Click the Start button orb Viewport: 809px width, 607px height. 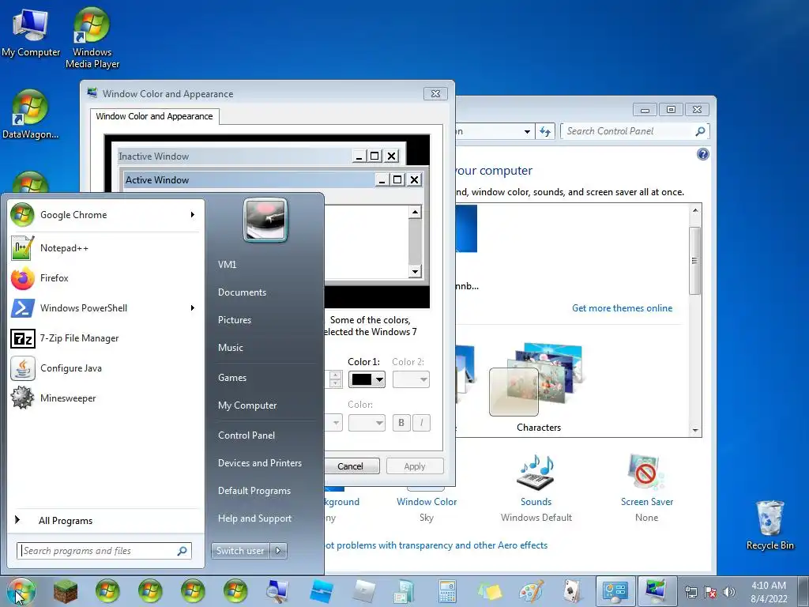(21, 591)
